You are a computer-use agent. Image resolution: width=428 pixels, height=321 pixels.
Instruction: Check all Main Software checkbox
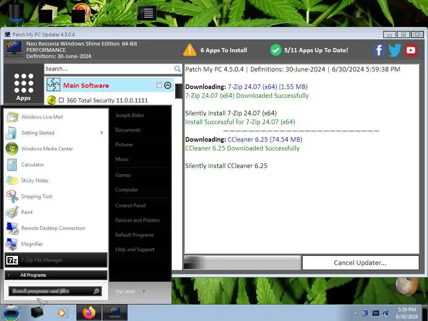click(159, 85)
